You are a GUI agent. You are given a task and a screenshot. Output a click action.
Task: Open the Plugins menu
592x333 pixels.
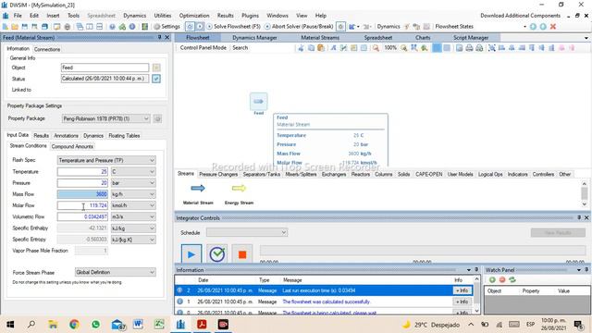coord(250,16)
